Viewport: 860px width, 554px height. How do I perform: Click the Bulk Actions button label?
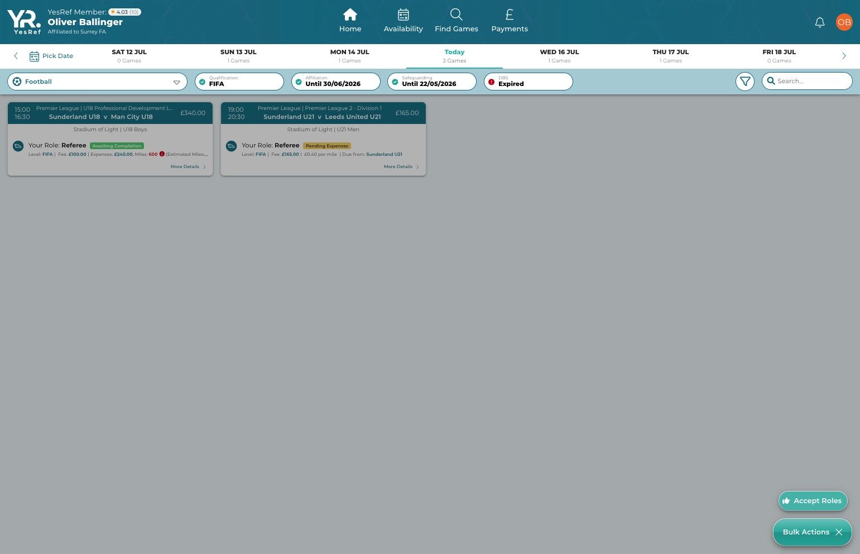coord(806,532)
